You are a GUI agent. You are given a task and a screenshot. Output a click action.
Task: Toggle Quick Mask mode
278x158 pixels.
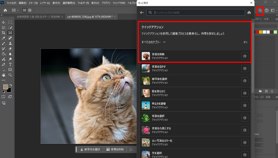pos(3,97)
